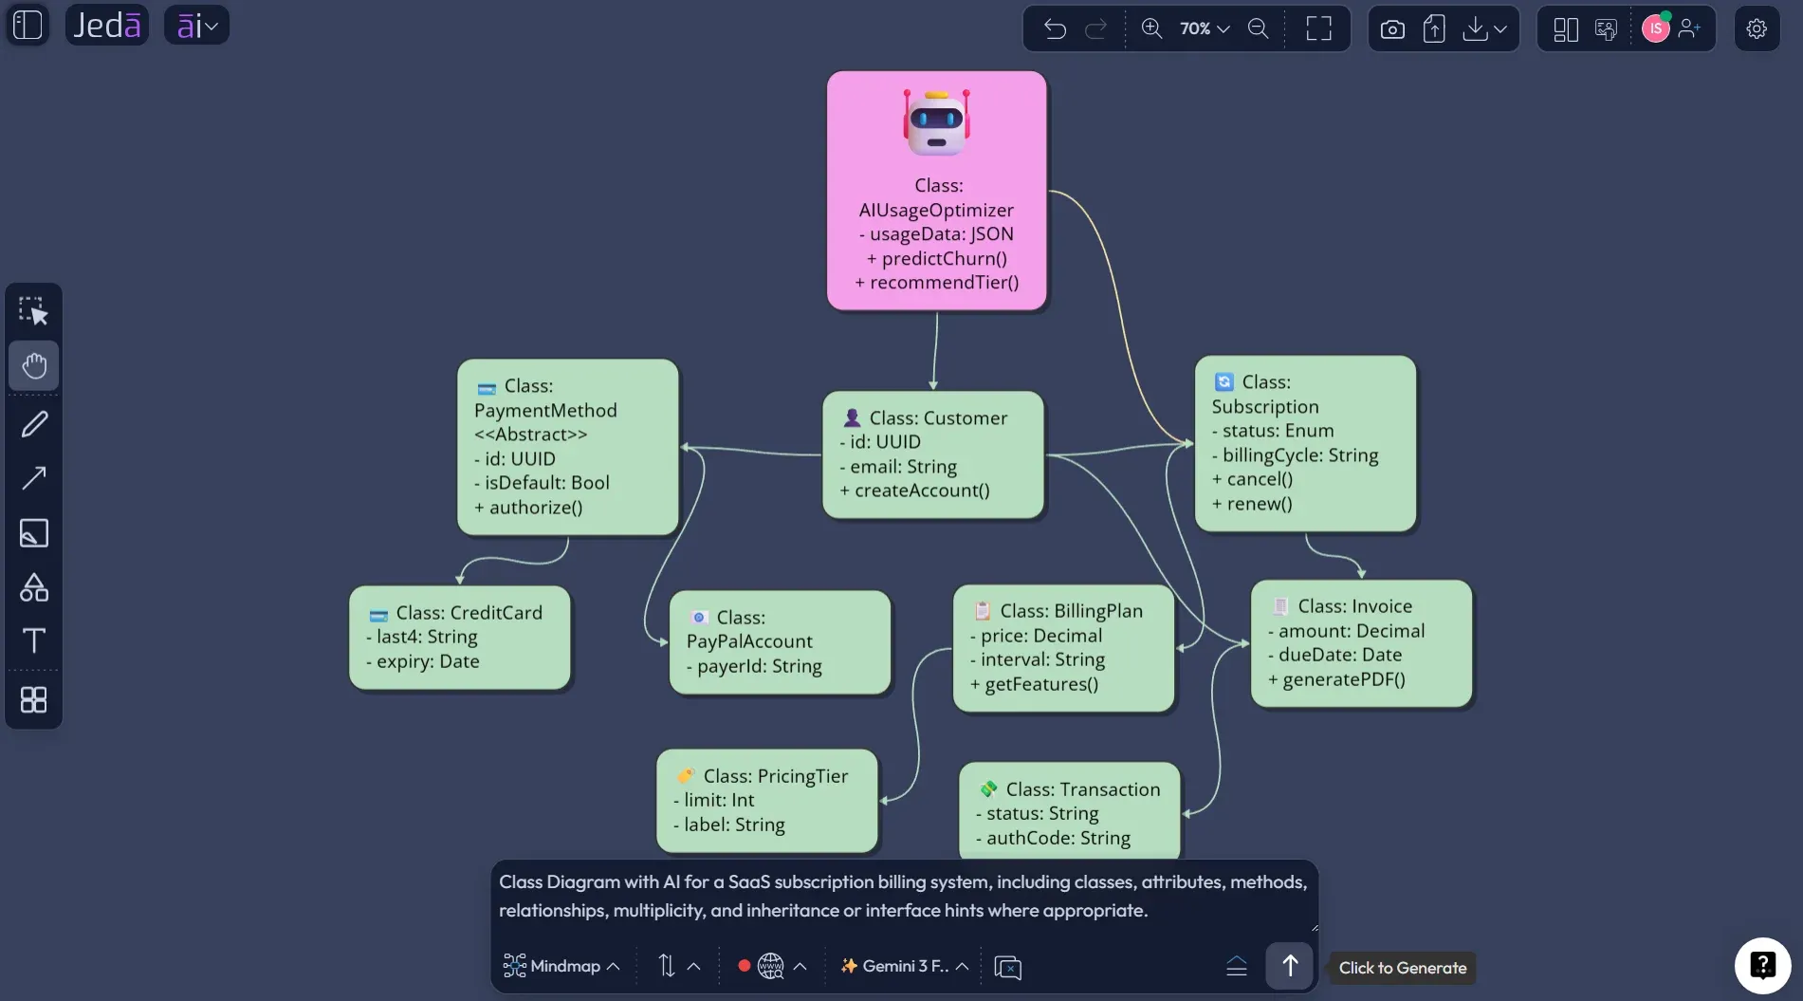This screenshot has width=1803, height=1001.
Task: Click the "+ getFeatures()" text
Action: click(x=1034, y=684)
